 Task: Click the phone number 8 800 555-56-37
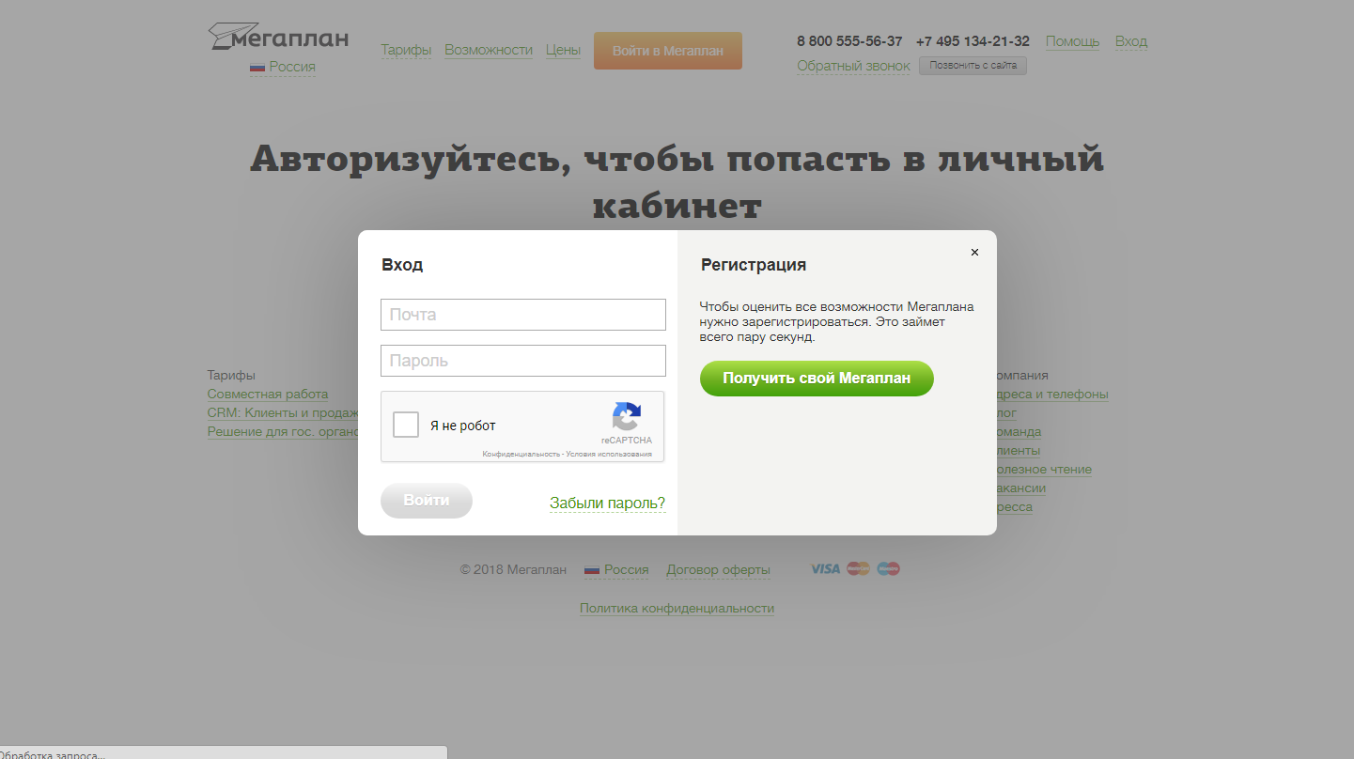coord(849,41)
